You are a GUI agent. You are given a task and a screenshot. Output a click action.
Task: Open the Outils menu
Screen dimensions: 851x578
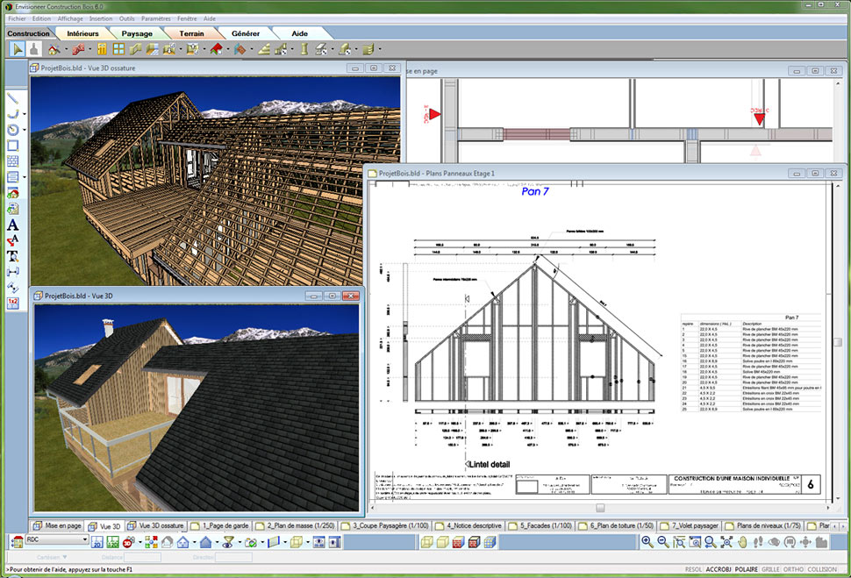(127, 18)
